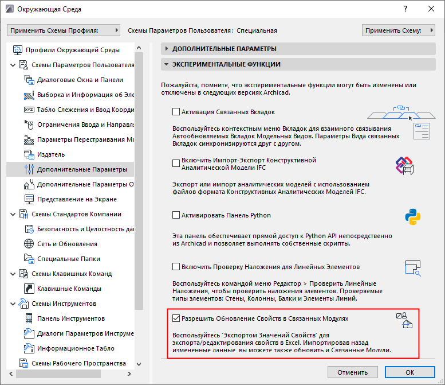This screenshot has height=385, width=445.
Task: Select Профили Окружающей Среды item
Action: click(73, 50)
